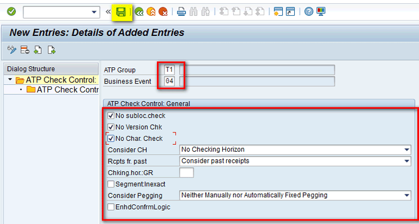Viewport: 419px width, 224px height.
Task: Click the Print icon
Action: coord(182,12)
